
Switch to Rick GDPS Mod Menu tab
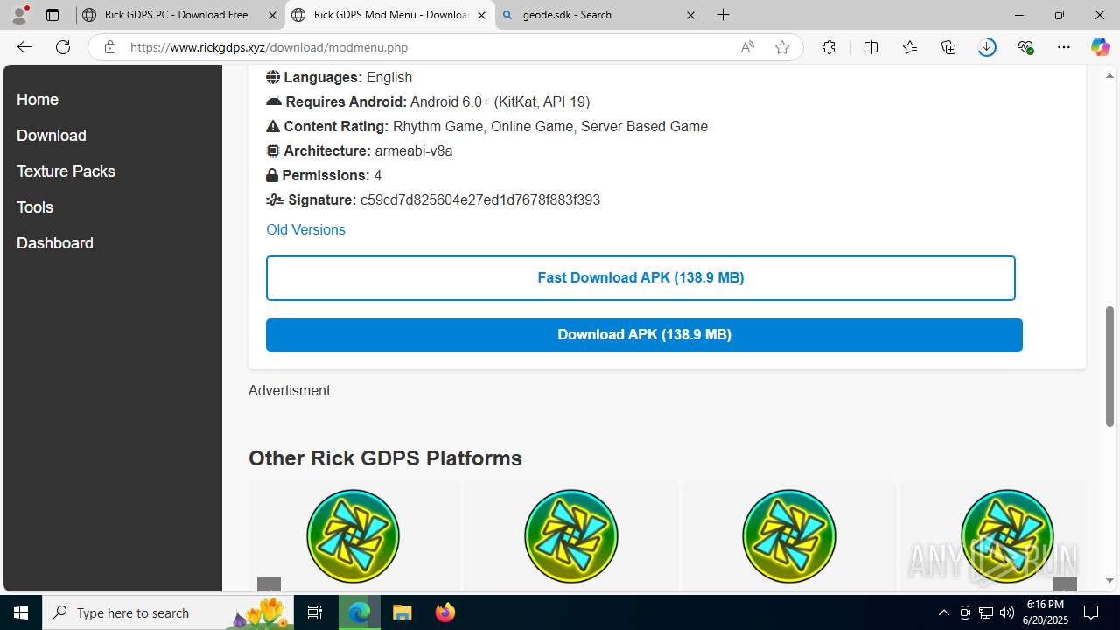pos(389,15)
